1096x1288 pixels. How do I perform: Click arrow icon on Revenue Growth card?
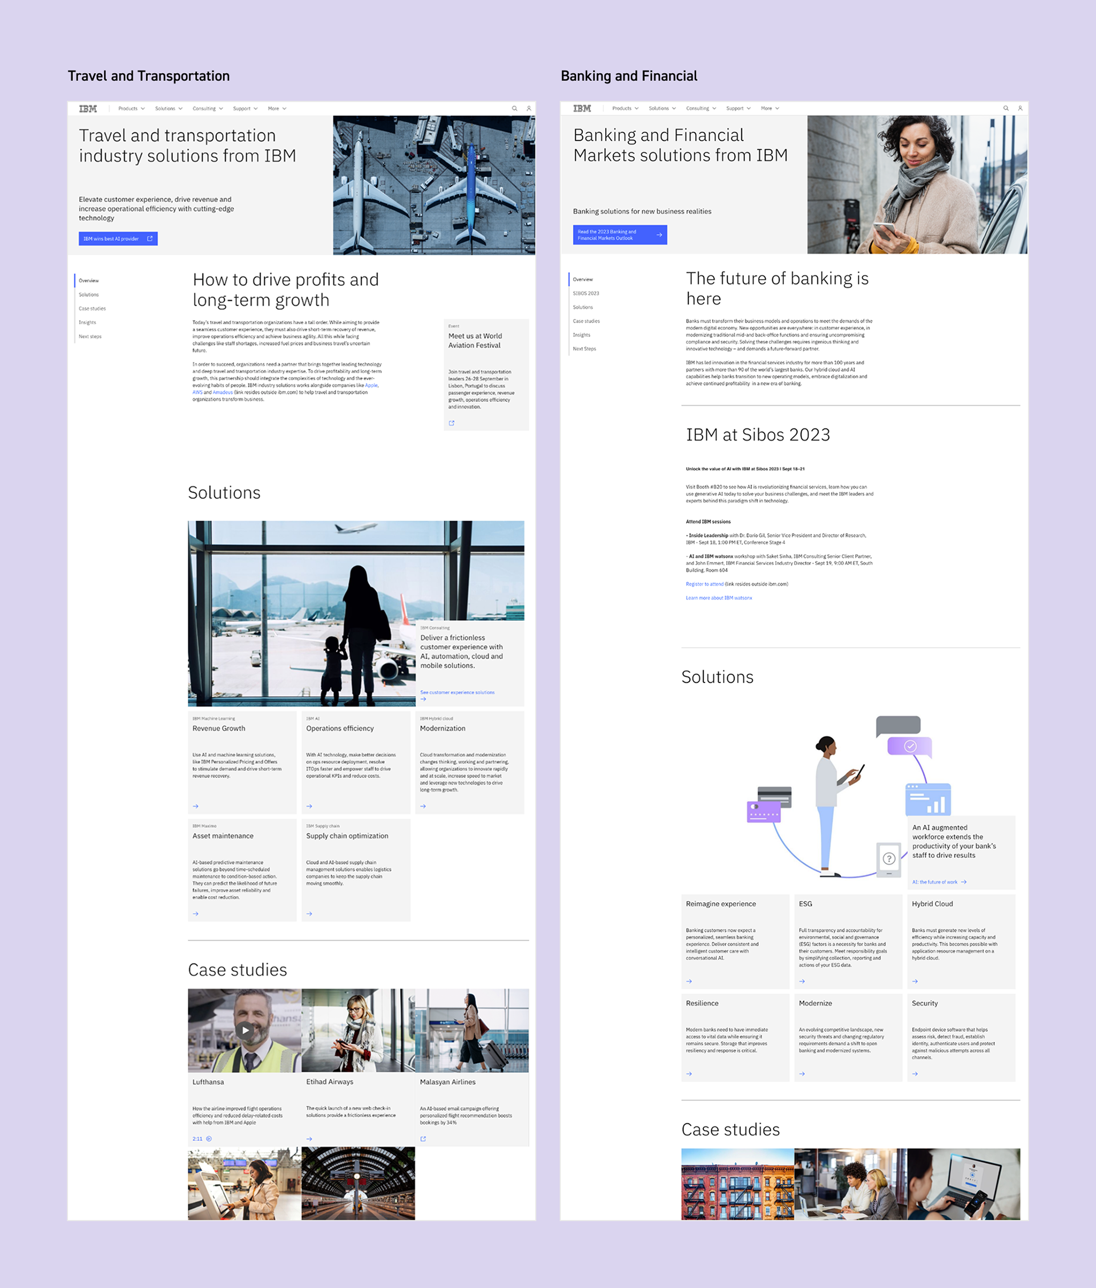tap(196, 806)
